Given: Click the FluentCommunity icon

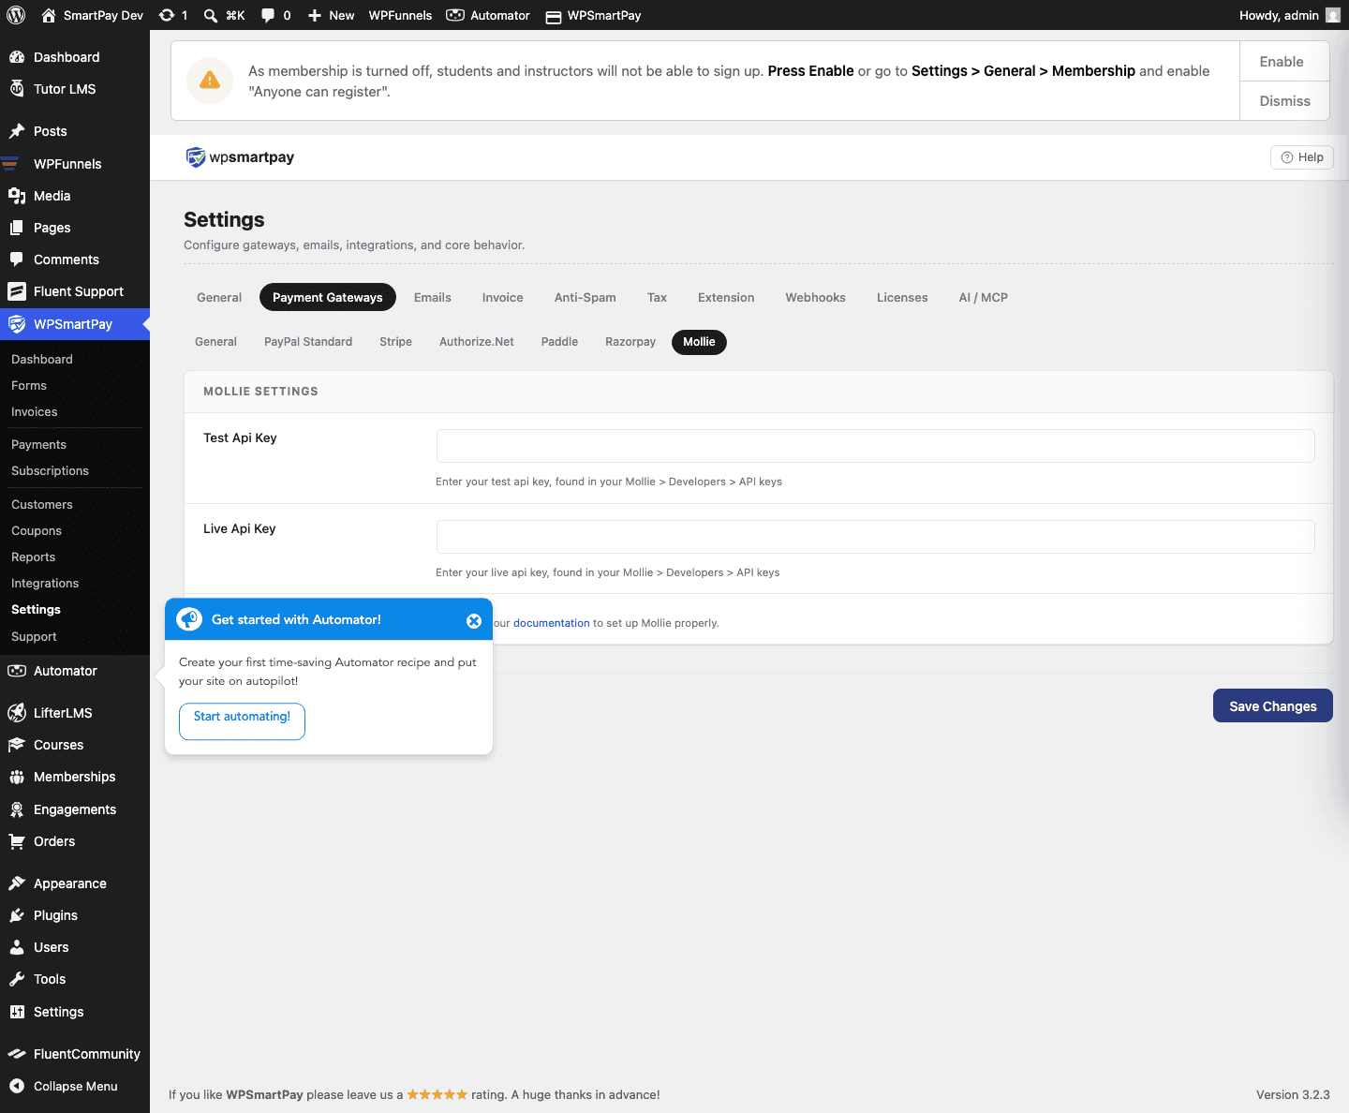Looking at the screenshot, I should pos(17,1054).
